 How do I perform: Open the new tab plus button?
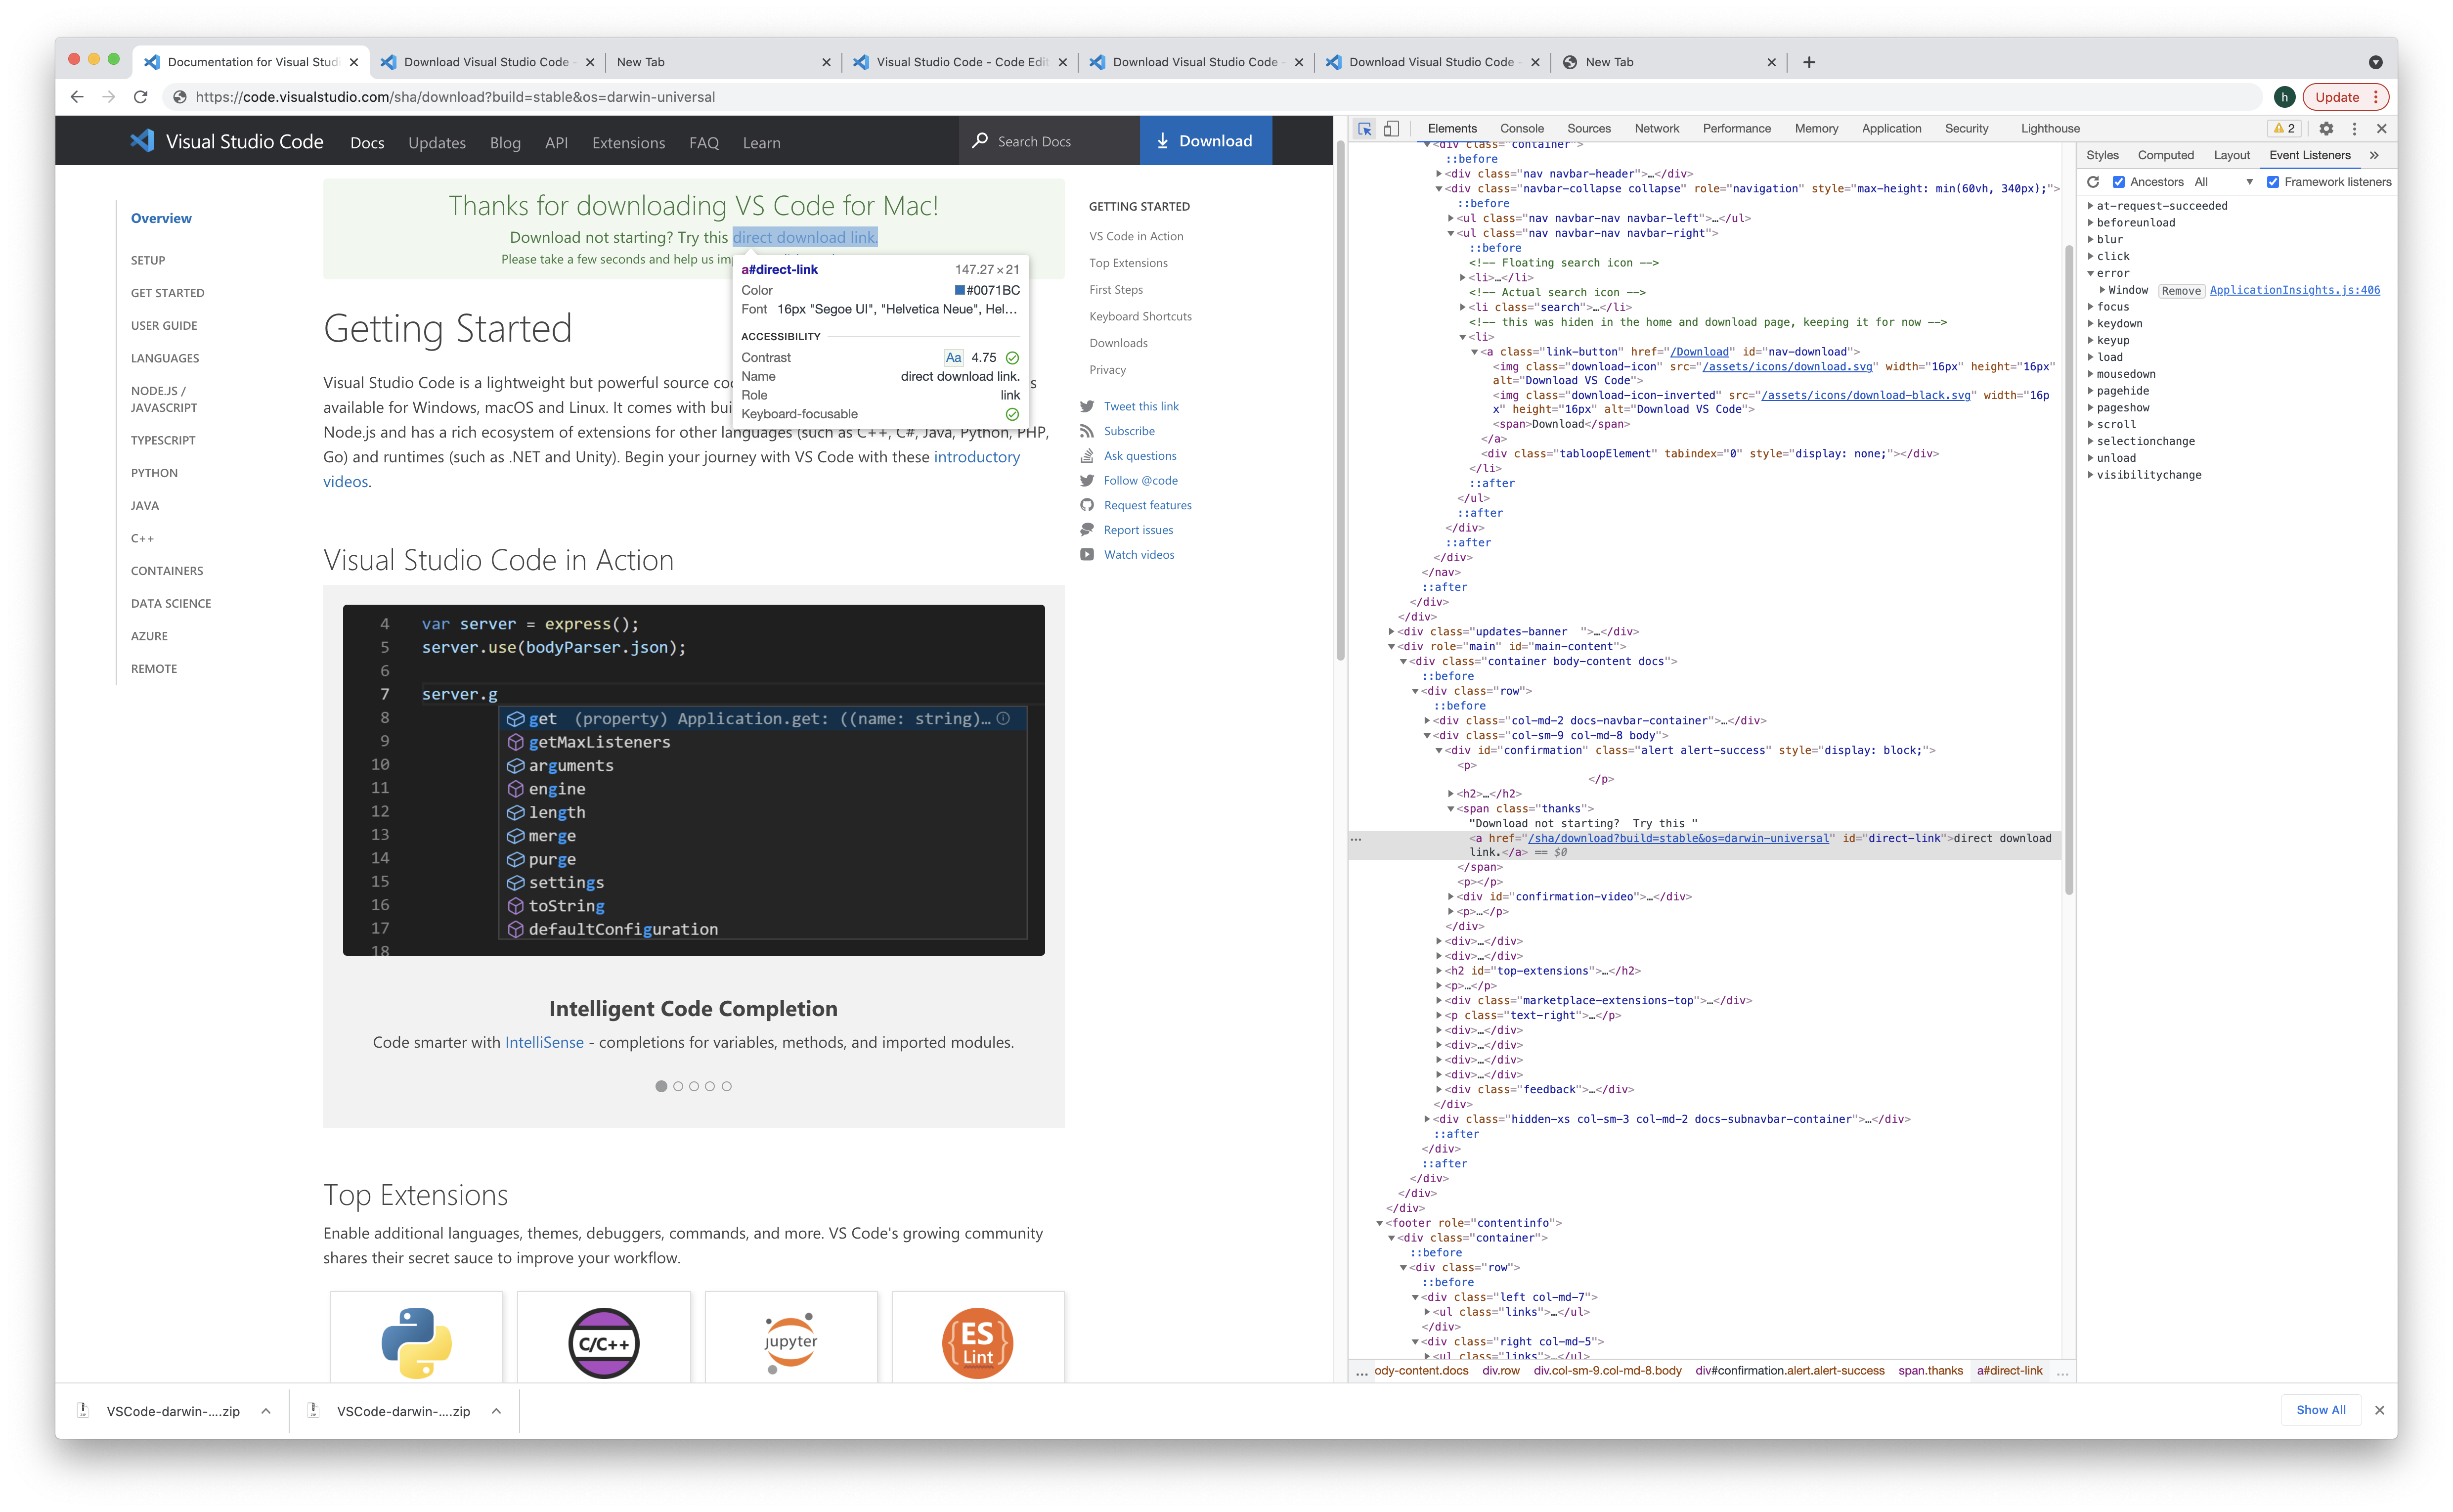(1808, 62)
